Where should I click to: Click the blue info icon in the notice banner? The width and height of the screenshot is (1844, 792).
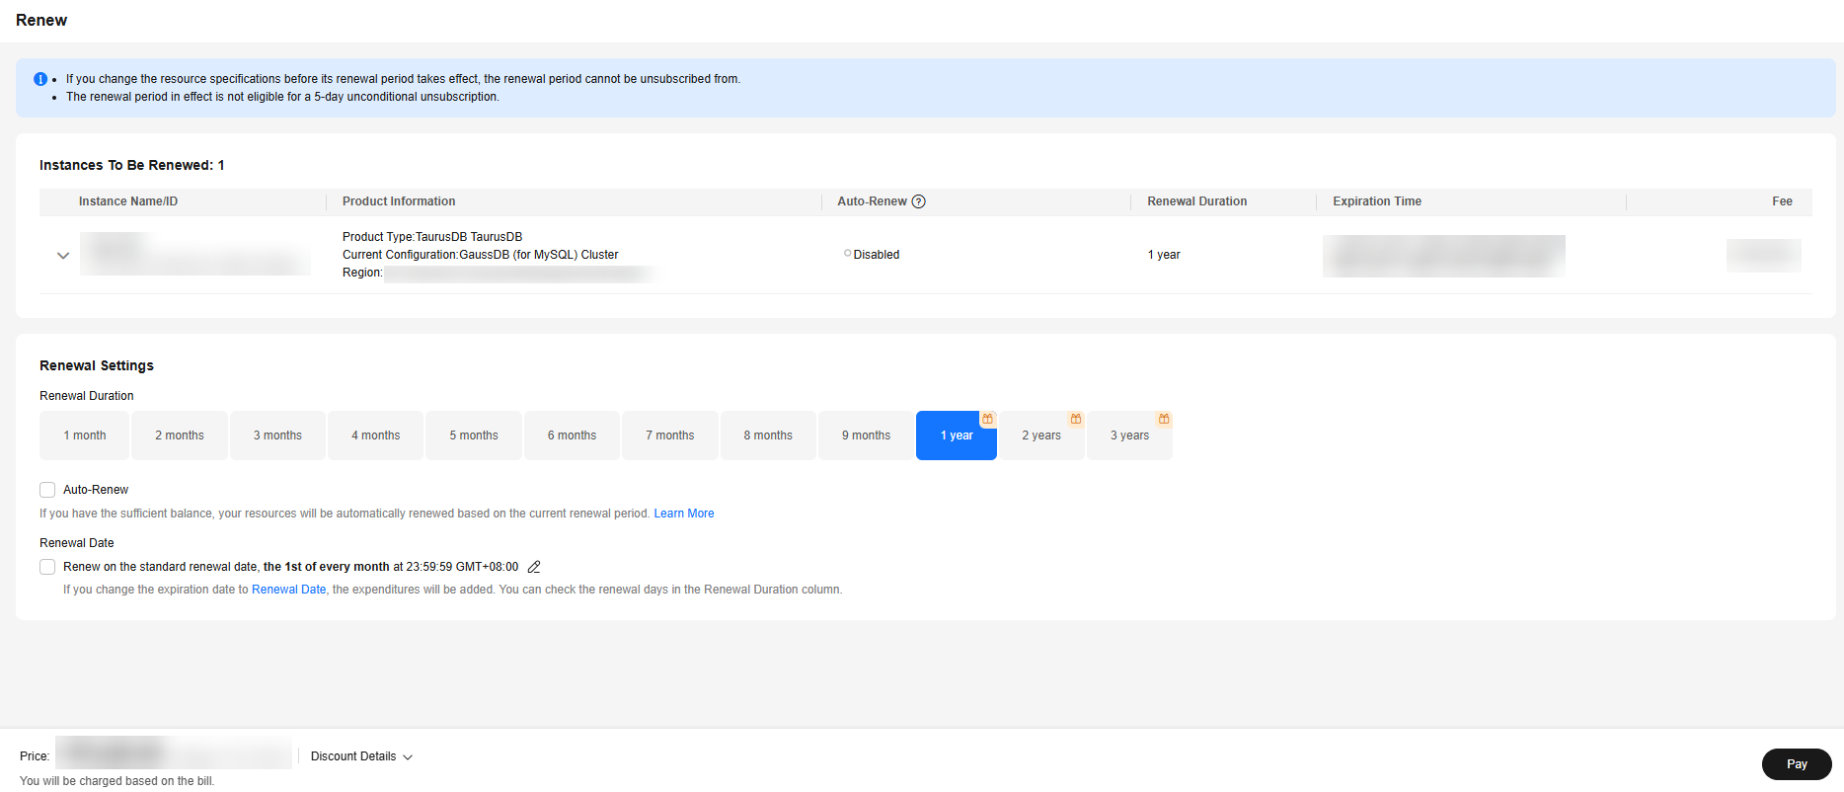pos(40,79)
